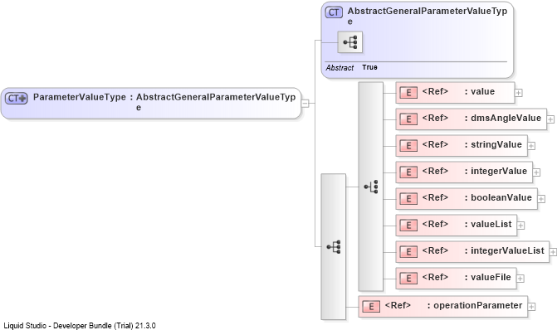This screenshot has width=557, height=330.
Task: Select the ': dmsAngleValue' element name
Action: coord(503,118)
